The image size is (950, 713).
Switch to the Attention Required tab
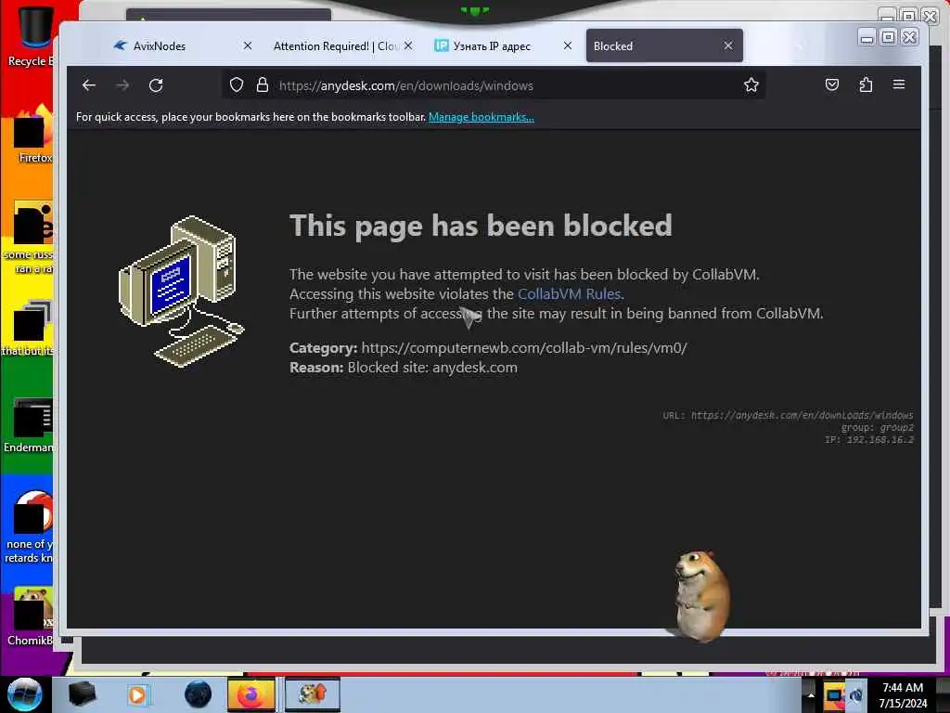click(x=335, y=46)
